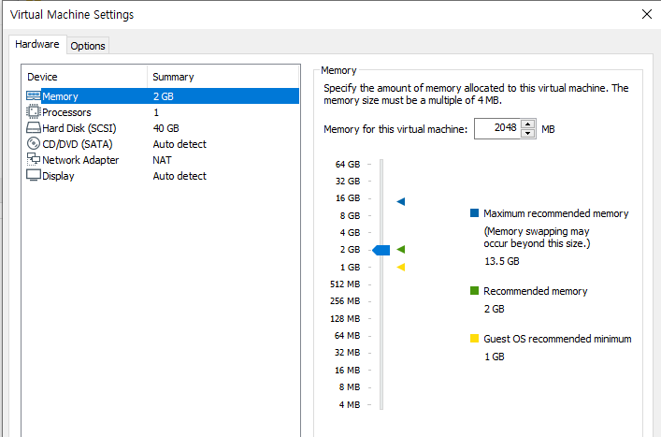
Task: Click the Display monitor icon
Action: pos(34,175)
